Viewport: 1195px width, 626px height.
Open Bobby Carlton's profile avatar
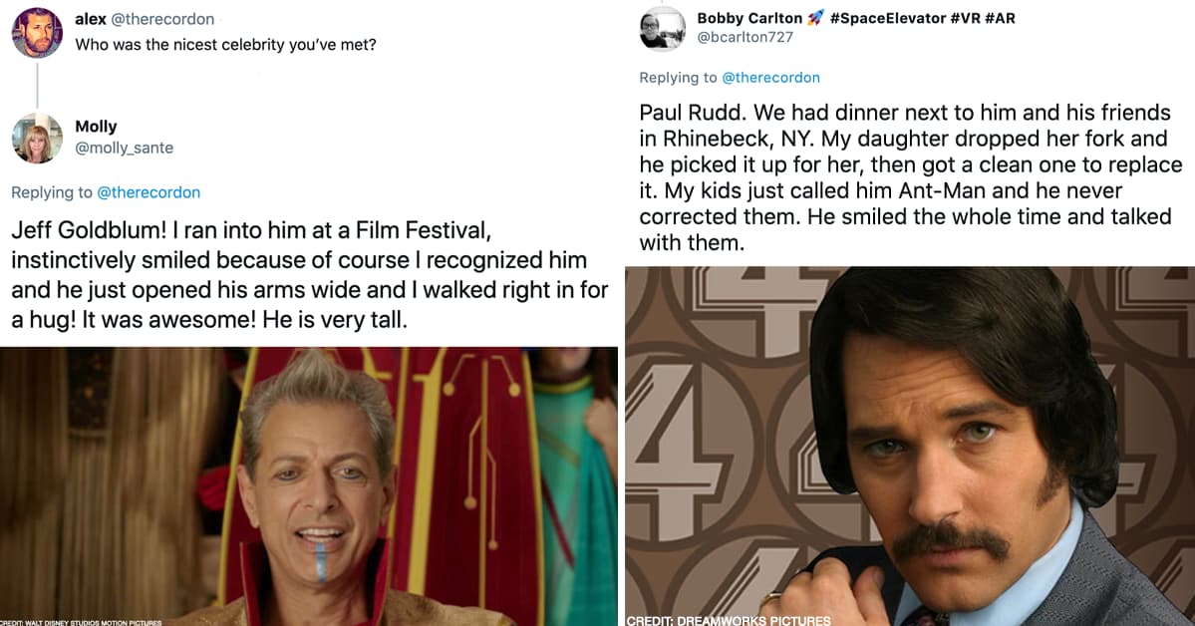[664, 30]
